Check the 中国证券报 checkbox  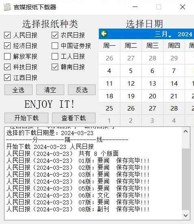coord(55,46)
